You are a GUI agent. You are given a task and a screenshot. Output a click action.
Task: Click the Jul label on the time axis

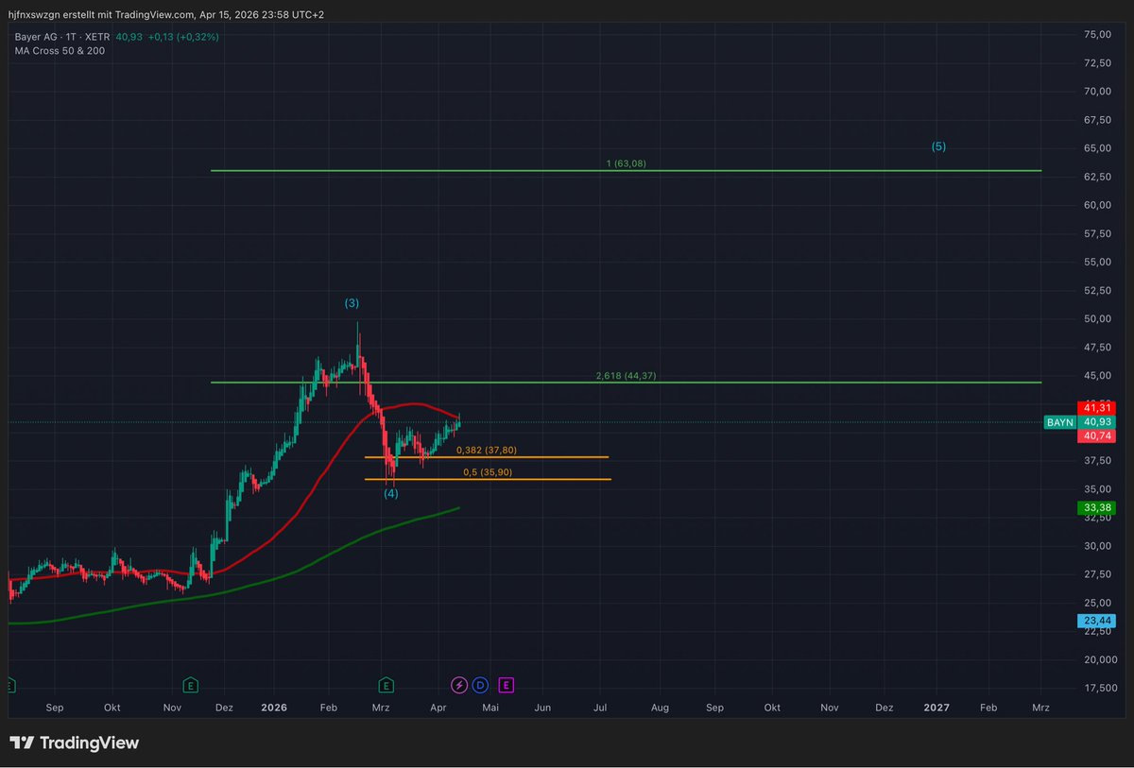point(601,707)
